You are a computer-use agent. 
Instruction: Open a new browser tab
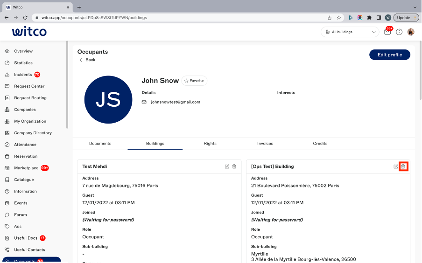(x=79, y=7)
